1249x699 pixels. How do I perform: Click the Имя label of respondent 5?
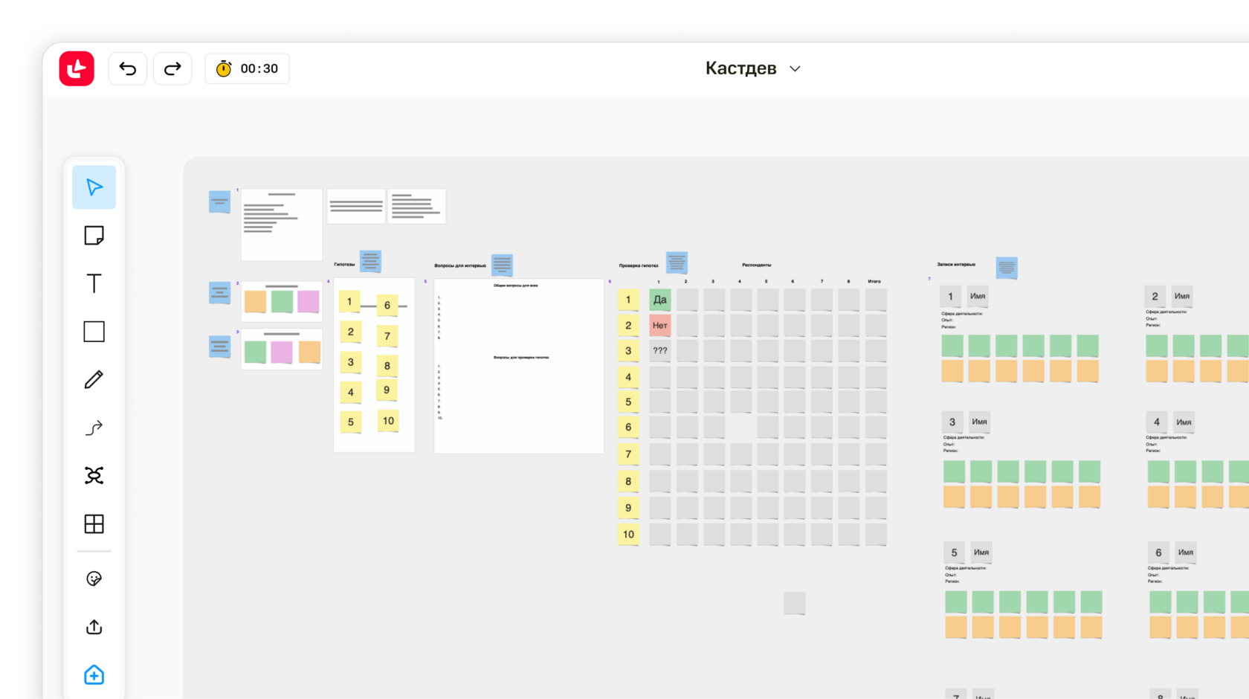(981, 553)
